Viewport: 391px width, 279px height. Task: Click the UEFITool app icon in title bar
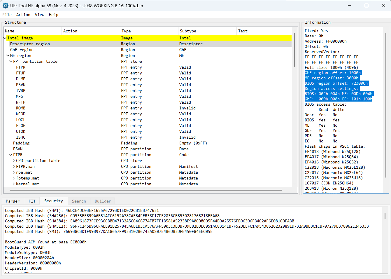coord(5,6)
